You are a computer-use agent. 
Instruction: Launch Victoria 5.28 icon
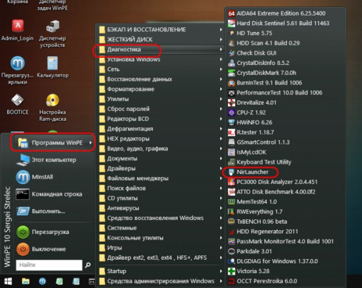point(232,271)
